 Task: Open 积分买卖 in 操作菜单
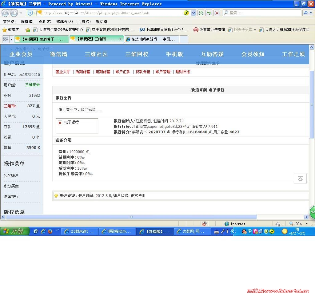click(11, 186)
